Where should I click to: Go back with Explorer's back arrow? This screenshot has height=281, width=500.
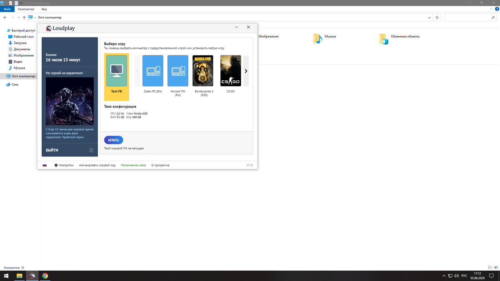pyautogui.click(x=5, y=17)
